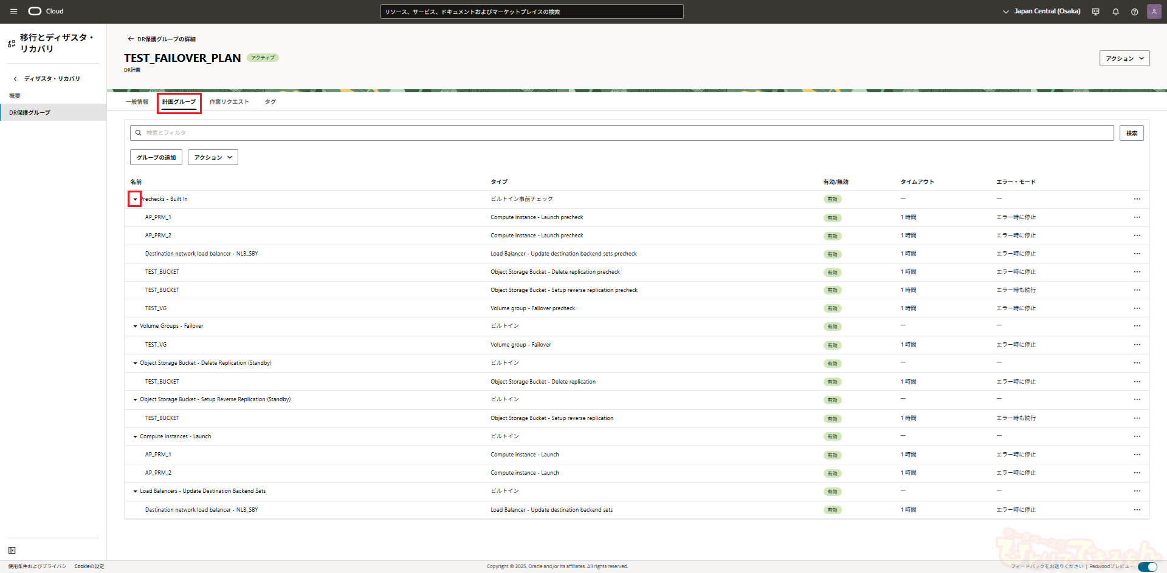Click the Cloud Shell developer tools icon
Viewport: 1167px width, 573px height.
pos(1096,12)
